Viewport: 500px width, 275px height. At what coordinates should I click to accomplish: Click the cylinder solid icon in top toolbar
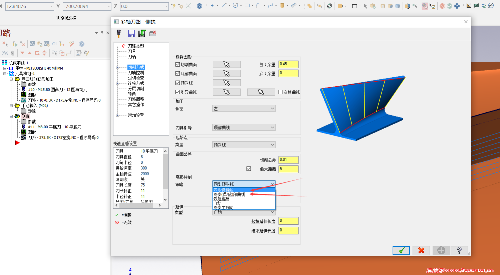point(282,6)
